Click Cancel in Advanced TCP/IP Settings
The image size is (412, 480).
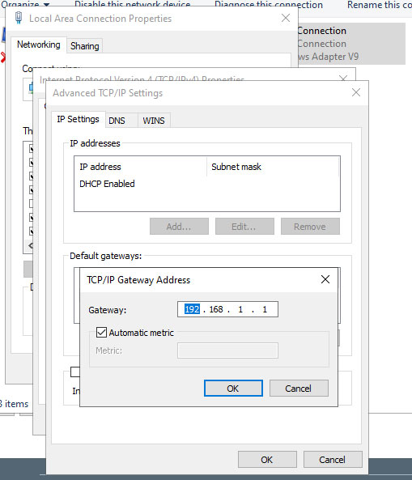pos(333,460)
